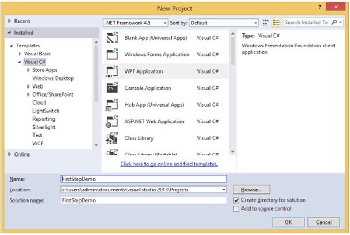The width and height of the screenshot is (350, 235).
Task: Click the project Name text field
Action: pyautogui.click(x=143, y=179)
